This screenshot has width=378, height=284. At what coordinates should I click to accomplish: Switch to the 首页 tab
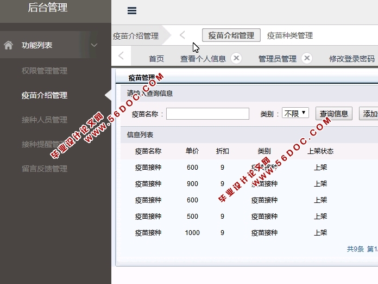(156, 59)
